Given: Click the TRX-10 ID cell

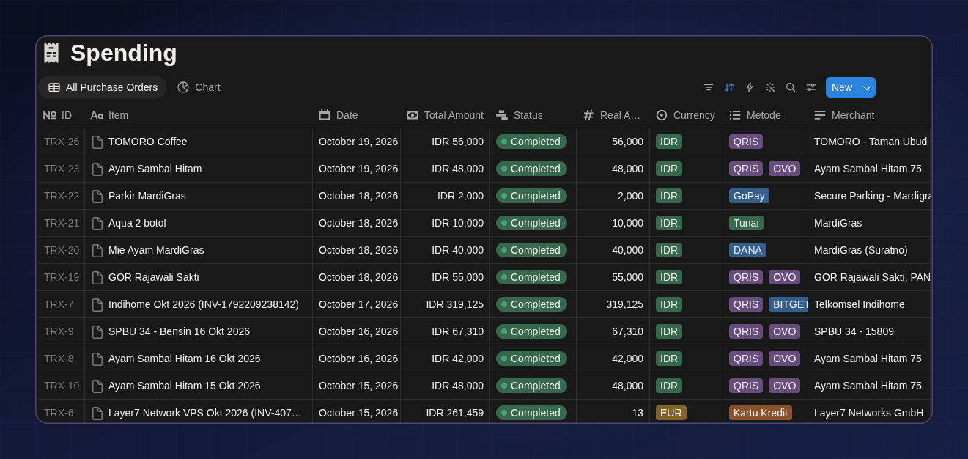Looking at the screenshot, I should [62, 386].
